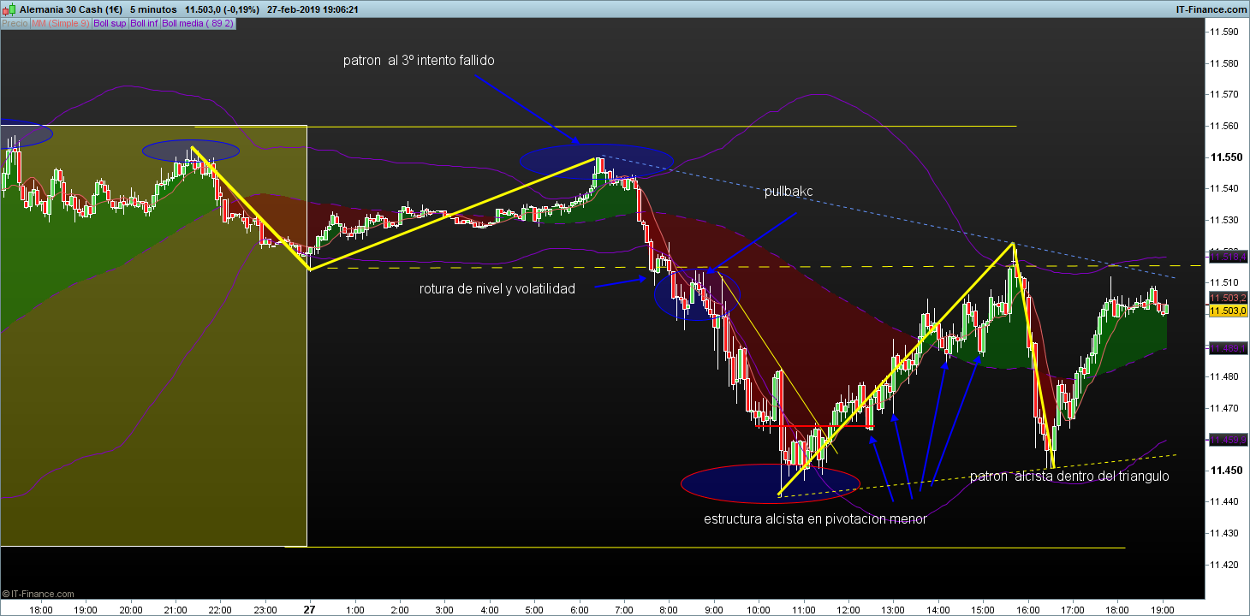Select 'patron alcista dentro del triangulo' annotation
1250x616 pixels.
point(1069,477)
